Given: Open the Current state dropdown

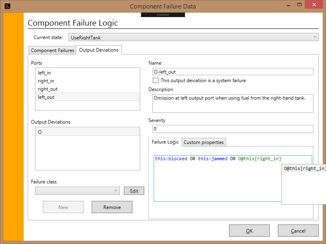Looking at the screenshot, I should (193, 37).
